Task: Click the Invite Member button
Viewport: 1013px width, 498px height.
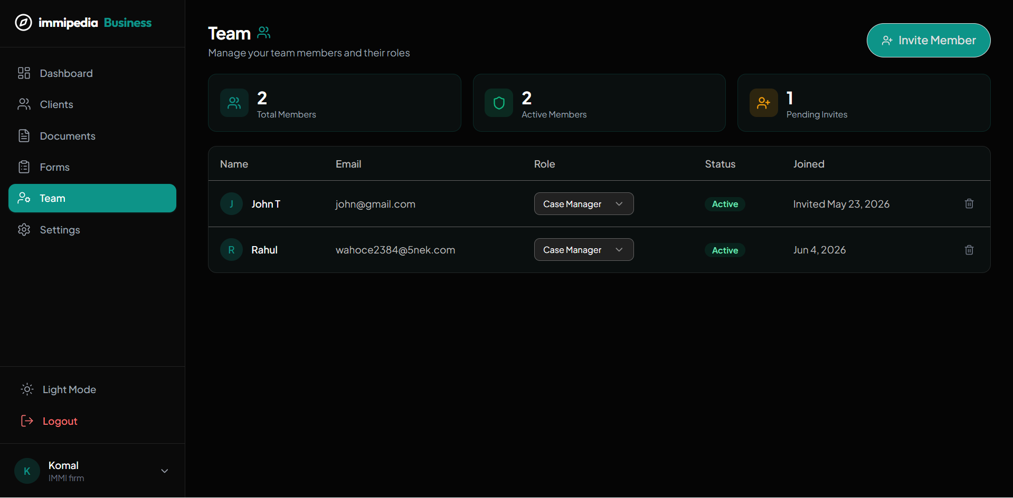Action: point(929,40)
